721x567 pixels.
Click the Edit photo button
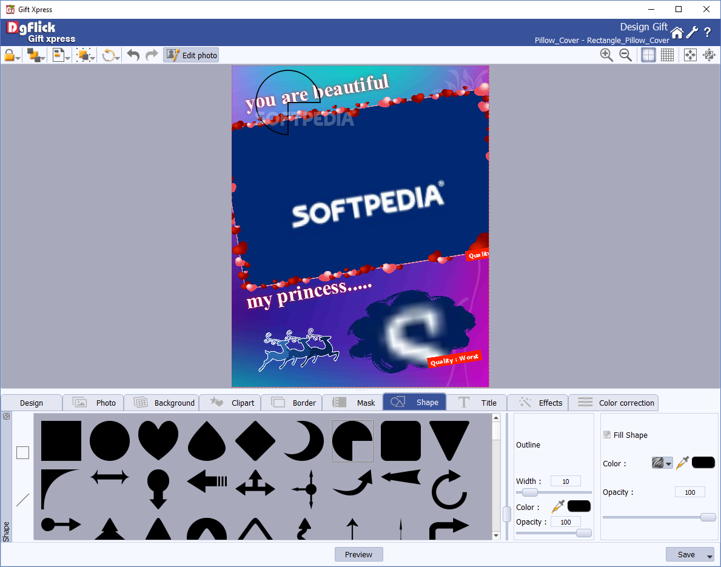coord(191,55)
